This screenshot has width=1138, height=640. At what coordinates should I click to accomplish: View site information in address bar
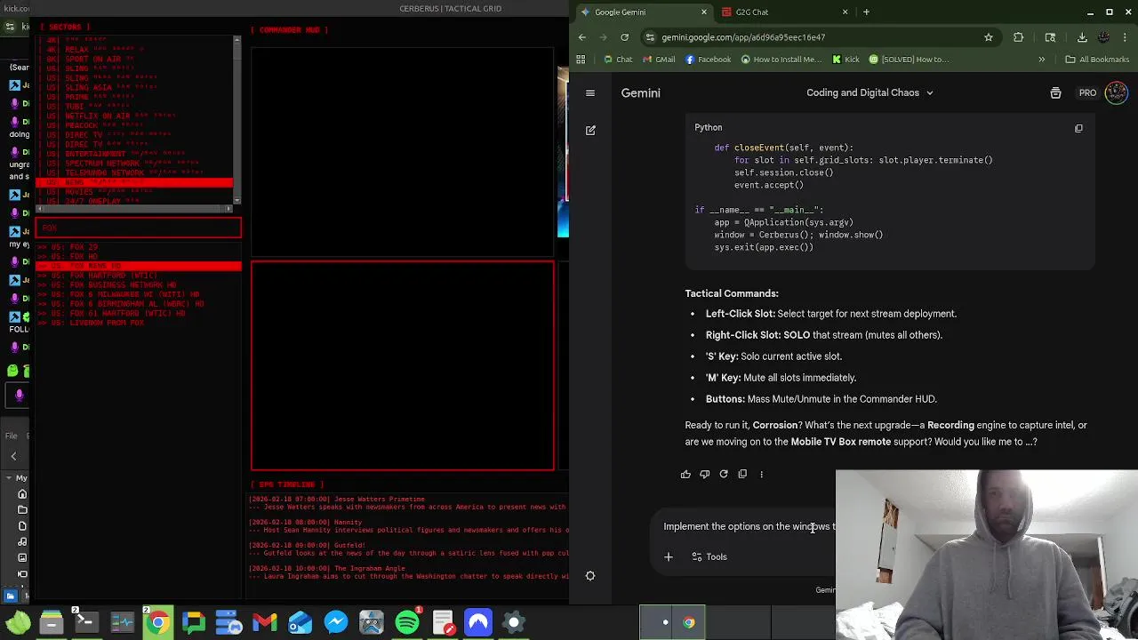pyautogui.click(x=651, y=37)
